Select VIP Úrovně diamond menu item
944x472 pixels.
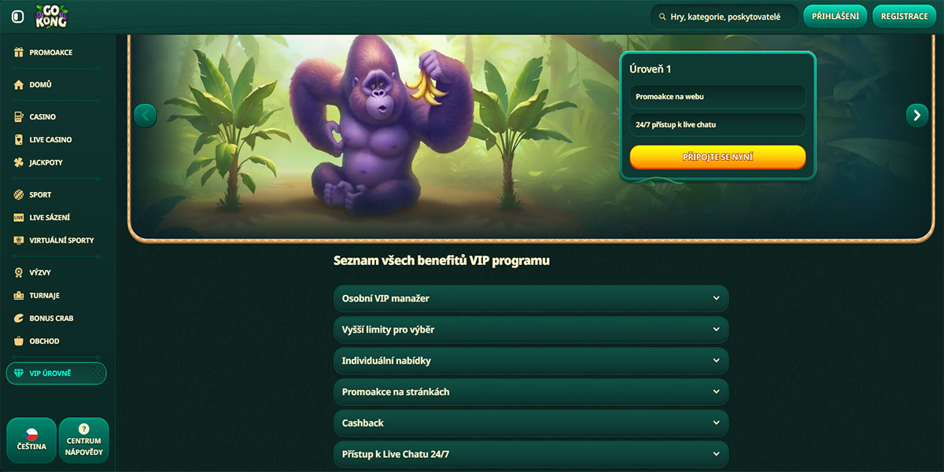(x=56, y=373)
